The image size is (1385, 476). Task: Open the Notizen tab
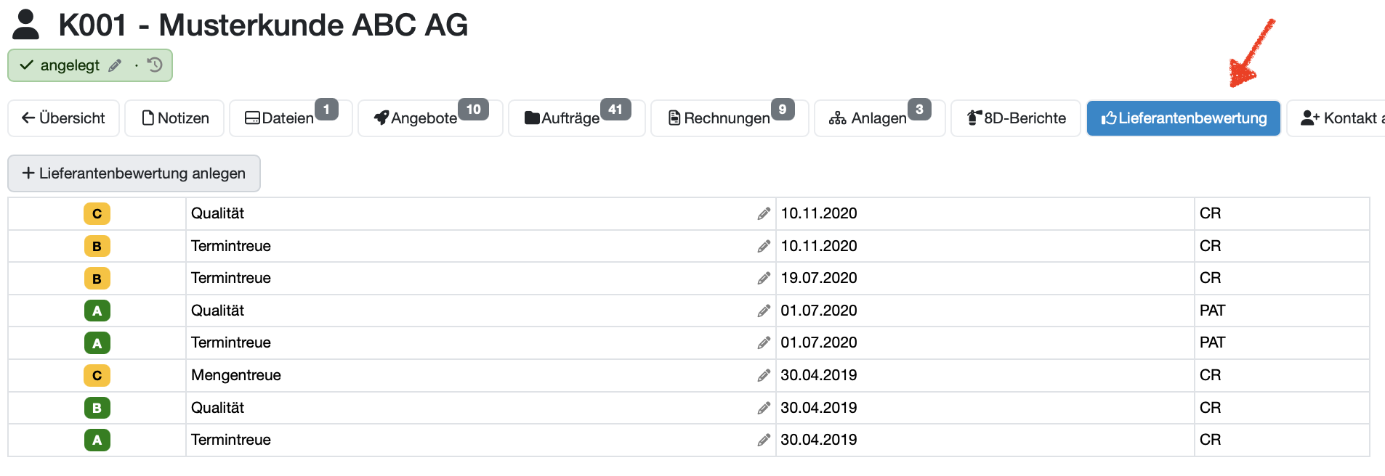[x=174, y=118]
